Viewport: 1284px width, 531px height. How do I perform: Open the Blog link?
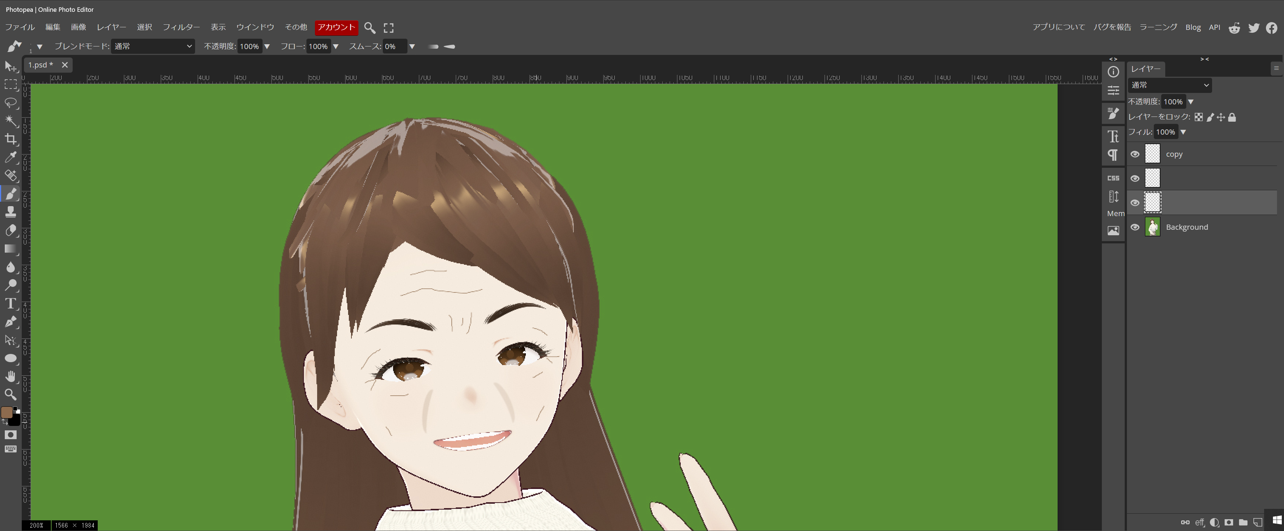pyautogui.click(x=1193, y=27)
